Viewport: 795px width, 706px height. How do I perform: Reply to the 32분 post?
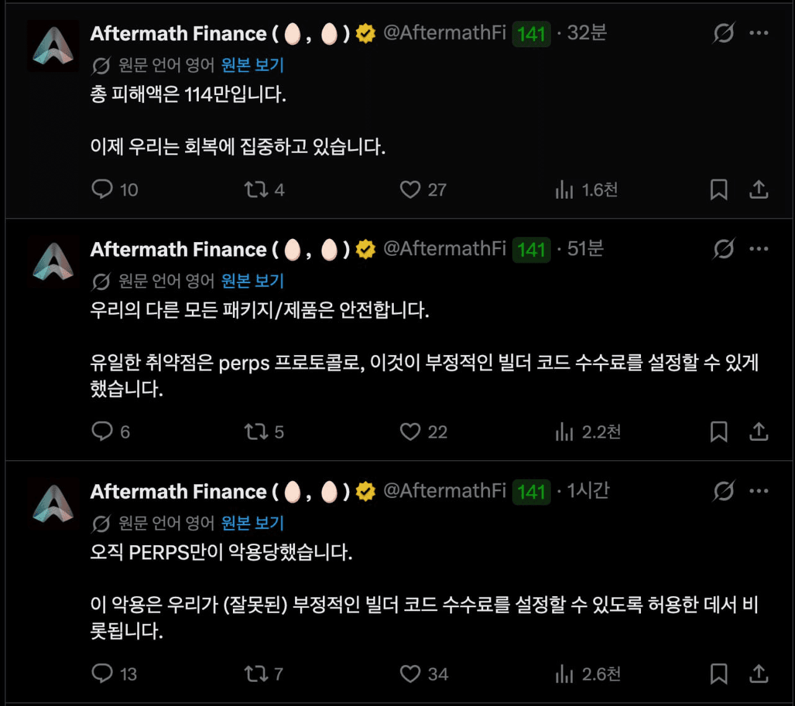click(x=102, y=189)
